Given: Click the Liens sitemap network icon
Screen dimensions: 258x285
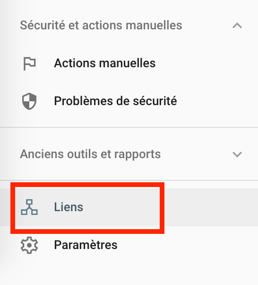Looking at the screenshot, I should point(29,207).
